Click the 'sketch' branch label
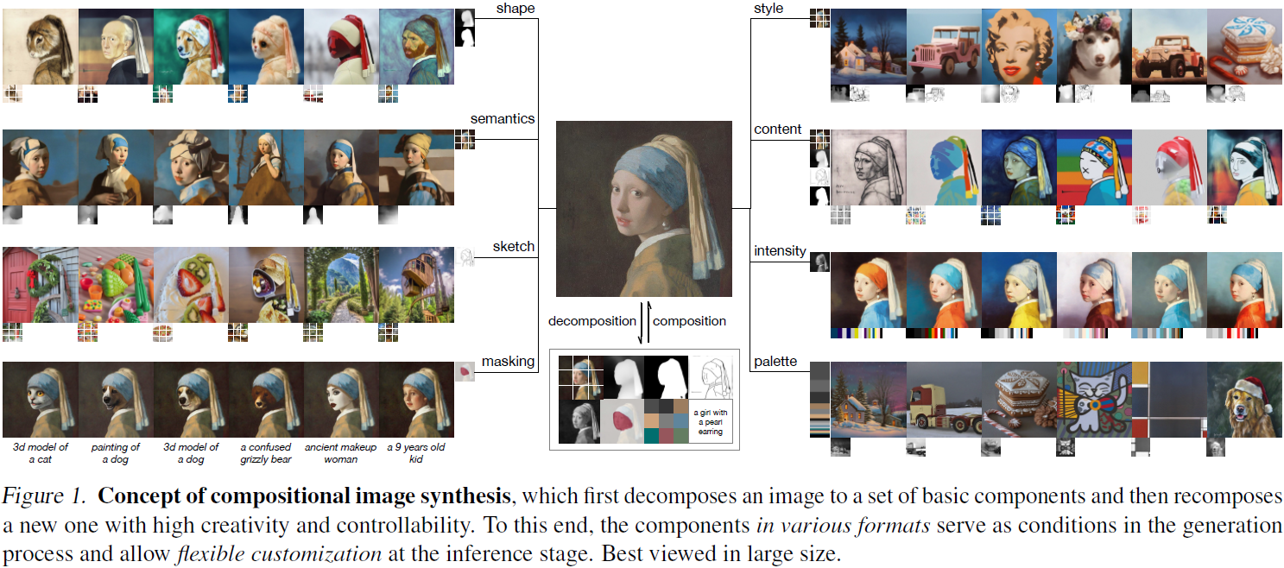1284x568 pixels. click(513, 246)
